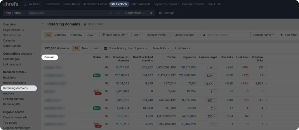This screenshot has height=130, width=299.
Task: Open the 1K links to target dropdown
Action: (212, 67)
